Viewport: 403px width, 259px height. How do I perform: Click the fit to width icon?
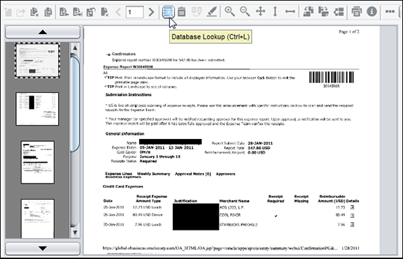[x=290, y=12]
